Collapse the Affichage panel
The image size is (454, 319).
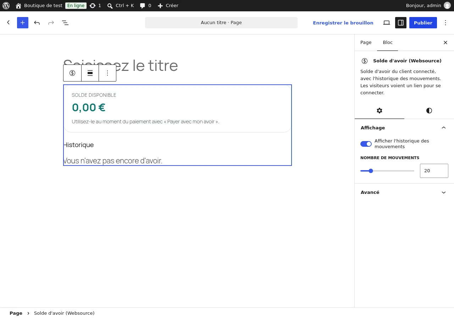tap(404, 128)
